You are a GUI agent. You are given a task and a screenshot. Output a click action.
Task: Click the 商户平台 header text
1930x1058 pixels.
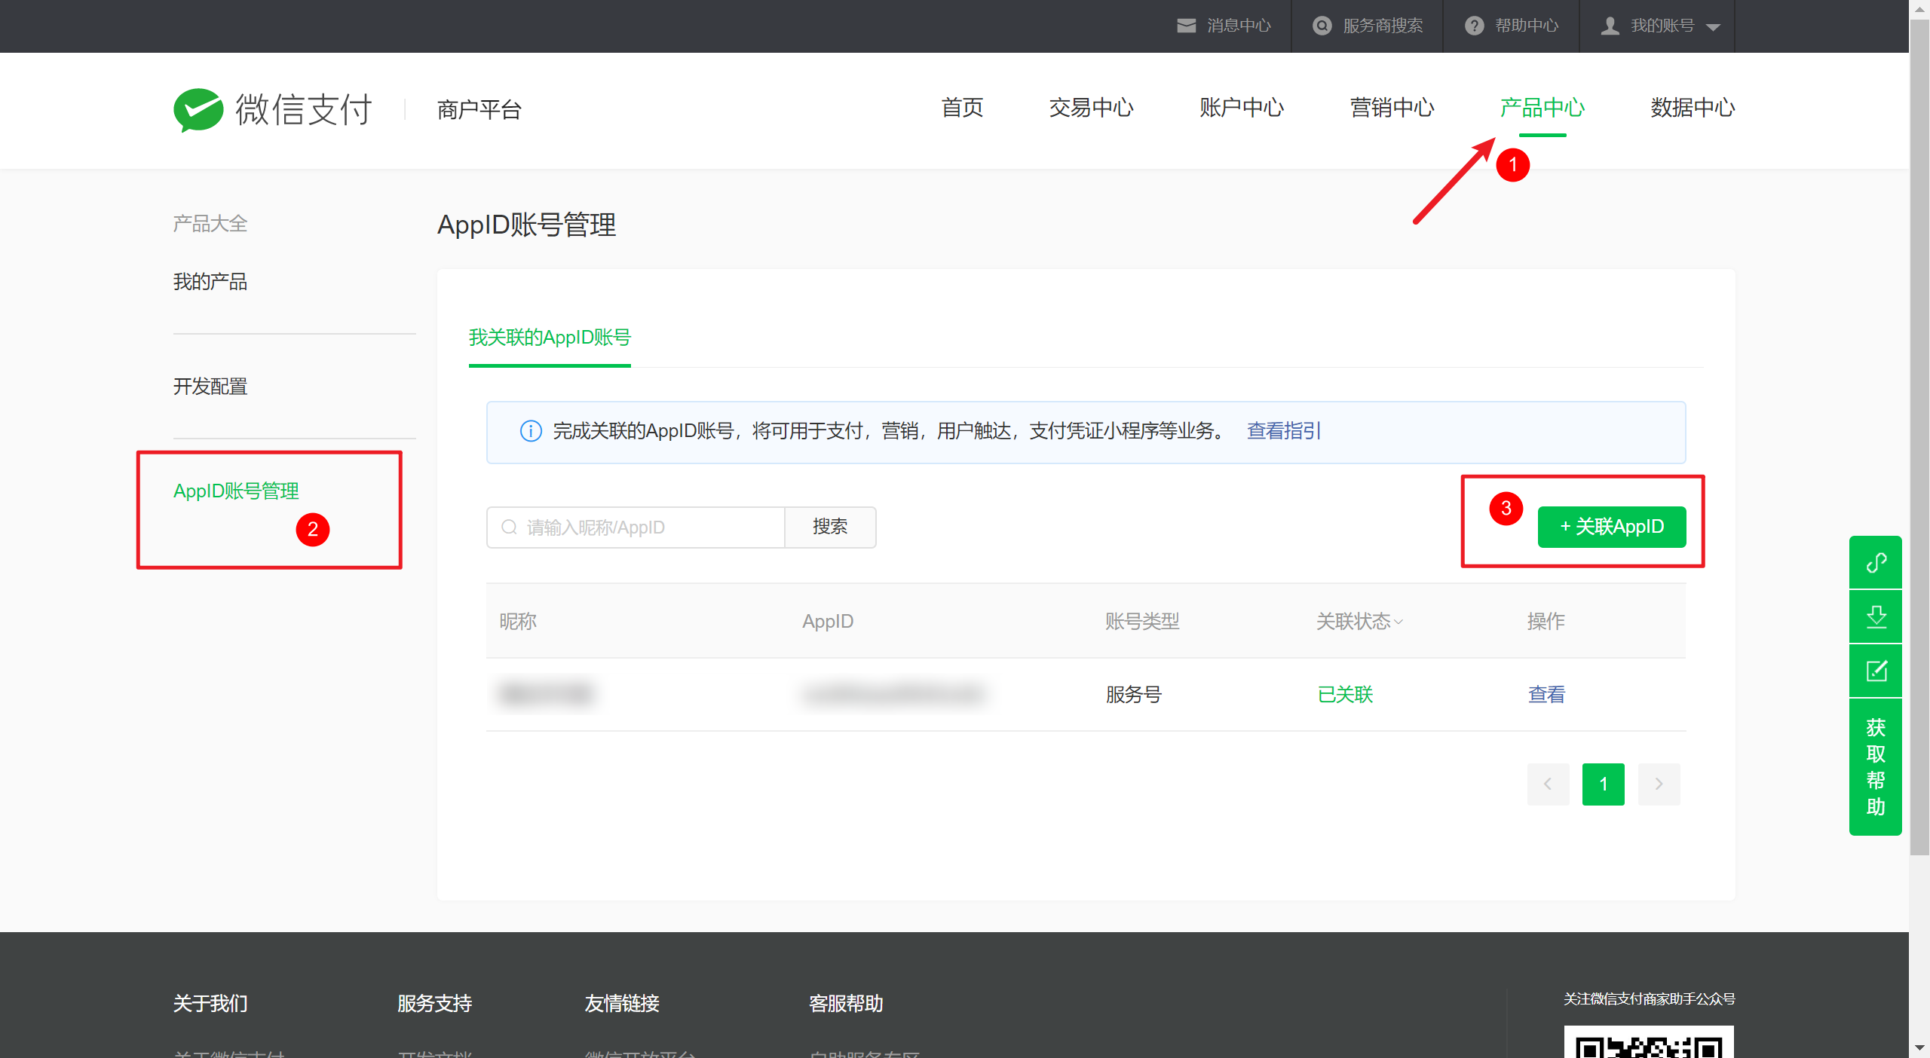click(479, 110)
